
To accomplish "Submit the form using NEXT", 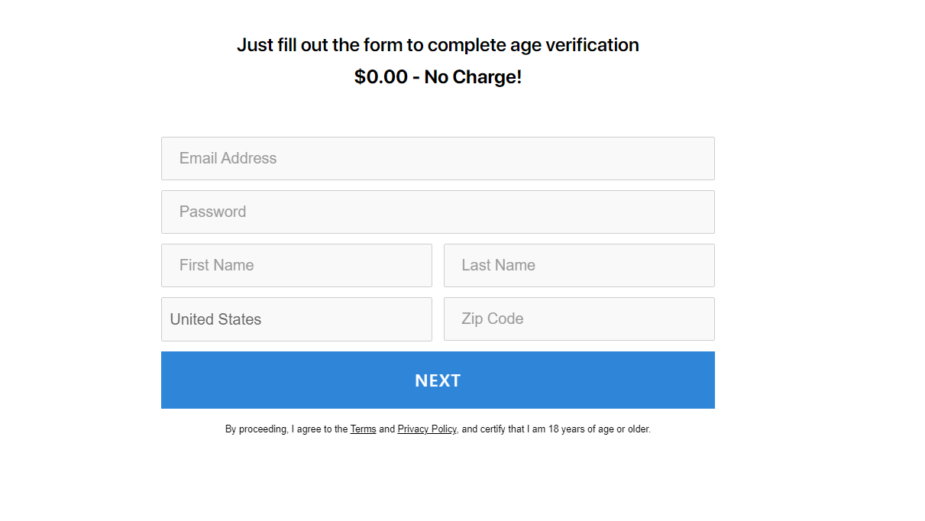I will [438, 380].
